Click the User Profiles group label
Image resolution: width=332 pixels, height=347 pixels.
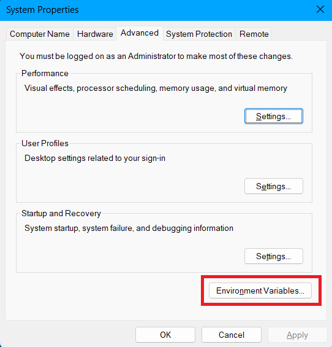[45, 143]
